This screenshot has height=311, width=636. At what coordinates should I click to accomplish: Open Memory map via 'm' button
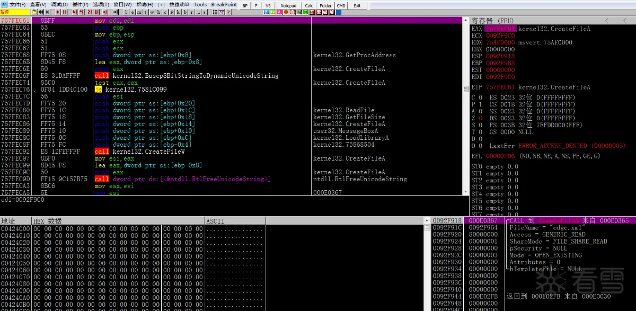139,12
